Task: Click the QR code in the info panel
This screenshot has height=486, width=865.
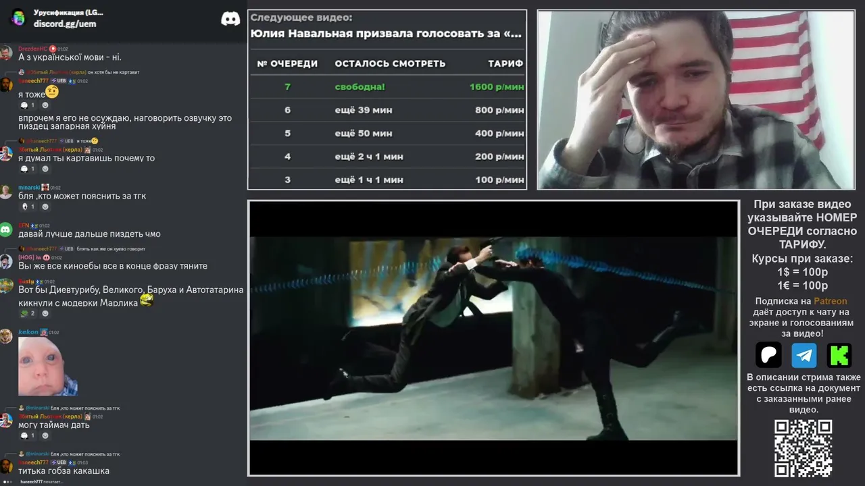Action: coord(803,448)
